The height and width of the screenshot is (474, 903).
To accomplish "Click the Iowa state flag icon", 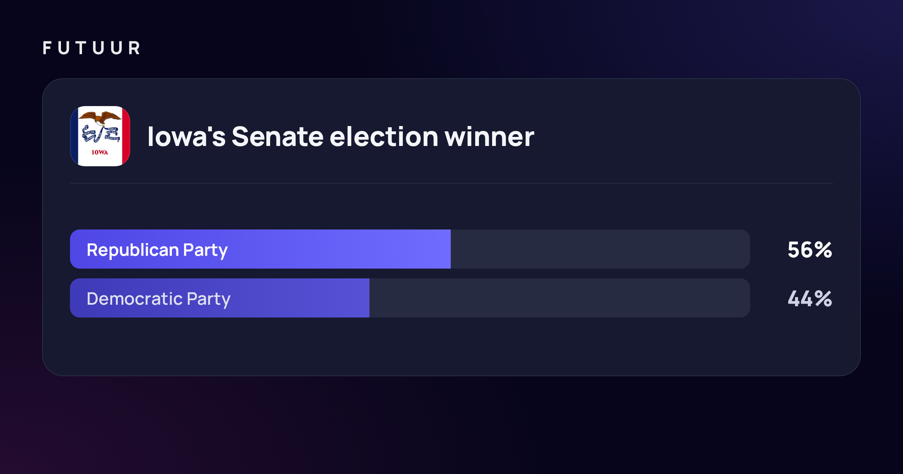I will [x=100, y=136].
